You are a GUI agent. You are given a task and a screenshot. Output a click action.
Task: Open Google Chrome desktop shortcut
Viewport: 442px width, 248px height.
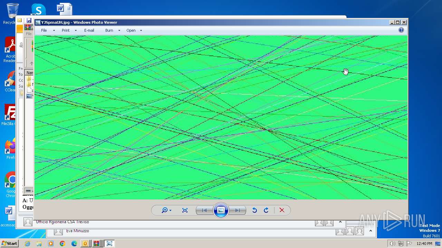pyautogui.click(x=10, y=184)
